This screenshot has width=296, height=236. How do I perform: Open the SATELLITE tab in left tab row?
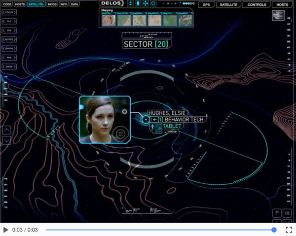pos(36,4)
